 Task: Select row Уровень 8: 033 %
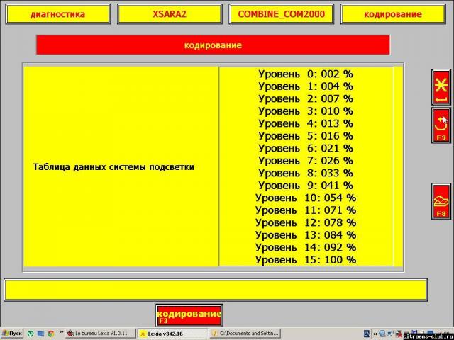pyautogui.click(x=306, y=173)
